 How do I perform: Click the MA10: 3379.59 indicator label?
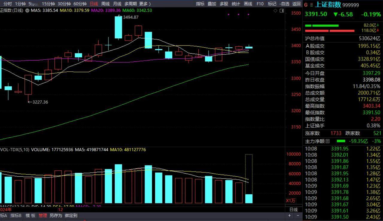(x=75, y=10)
